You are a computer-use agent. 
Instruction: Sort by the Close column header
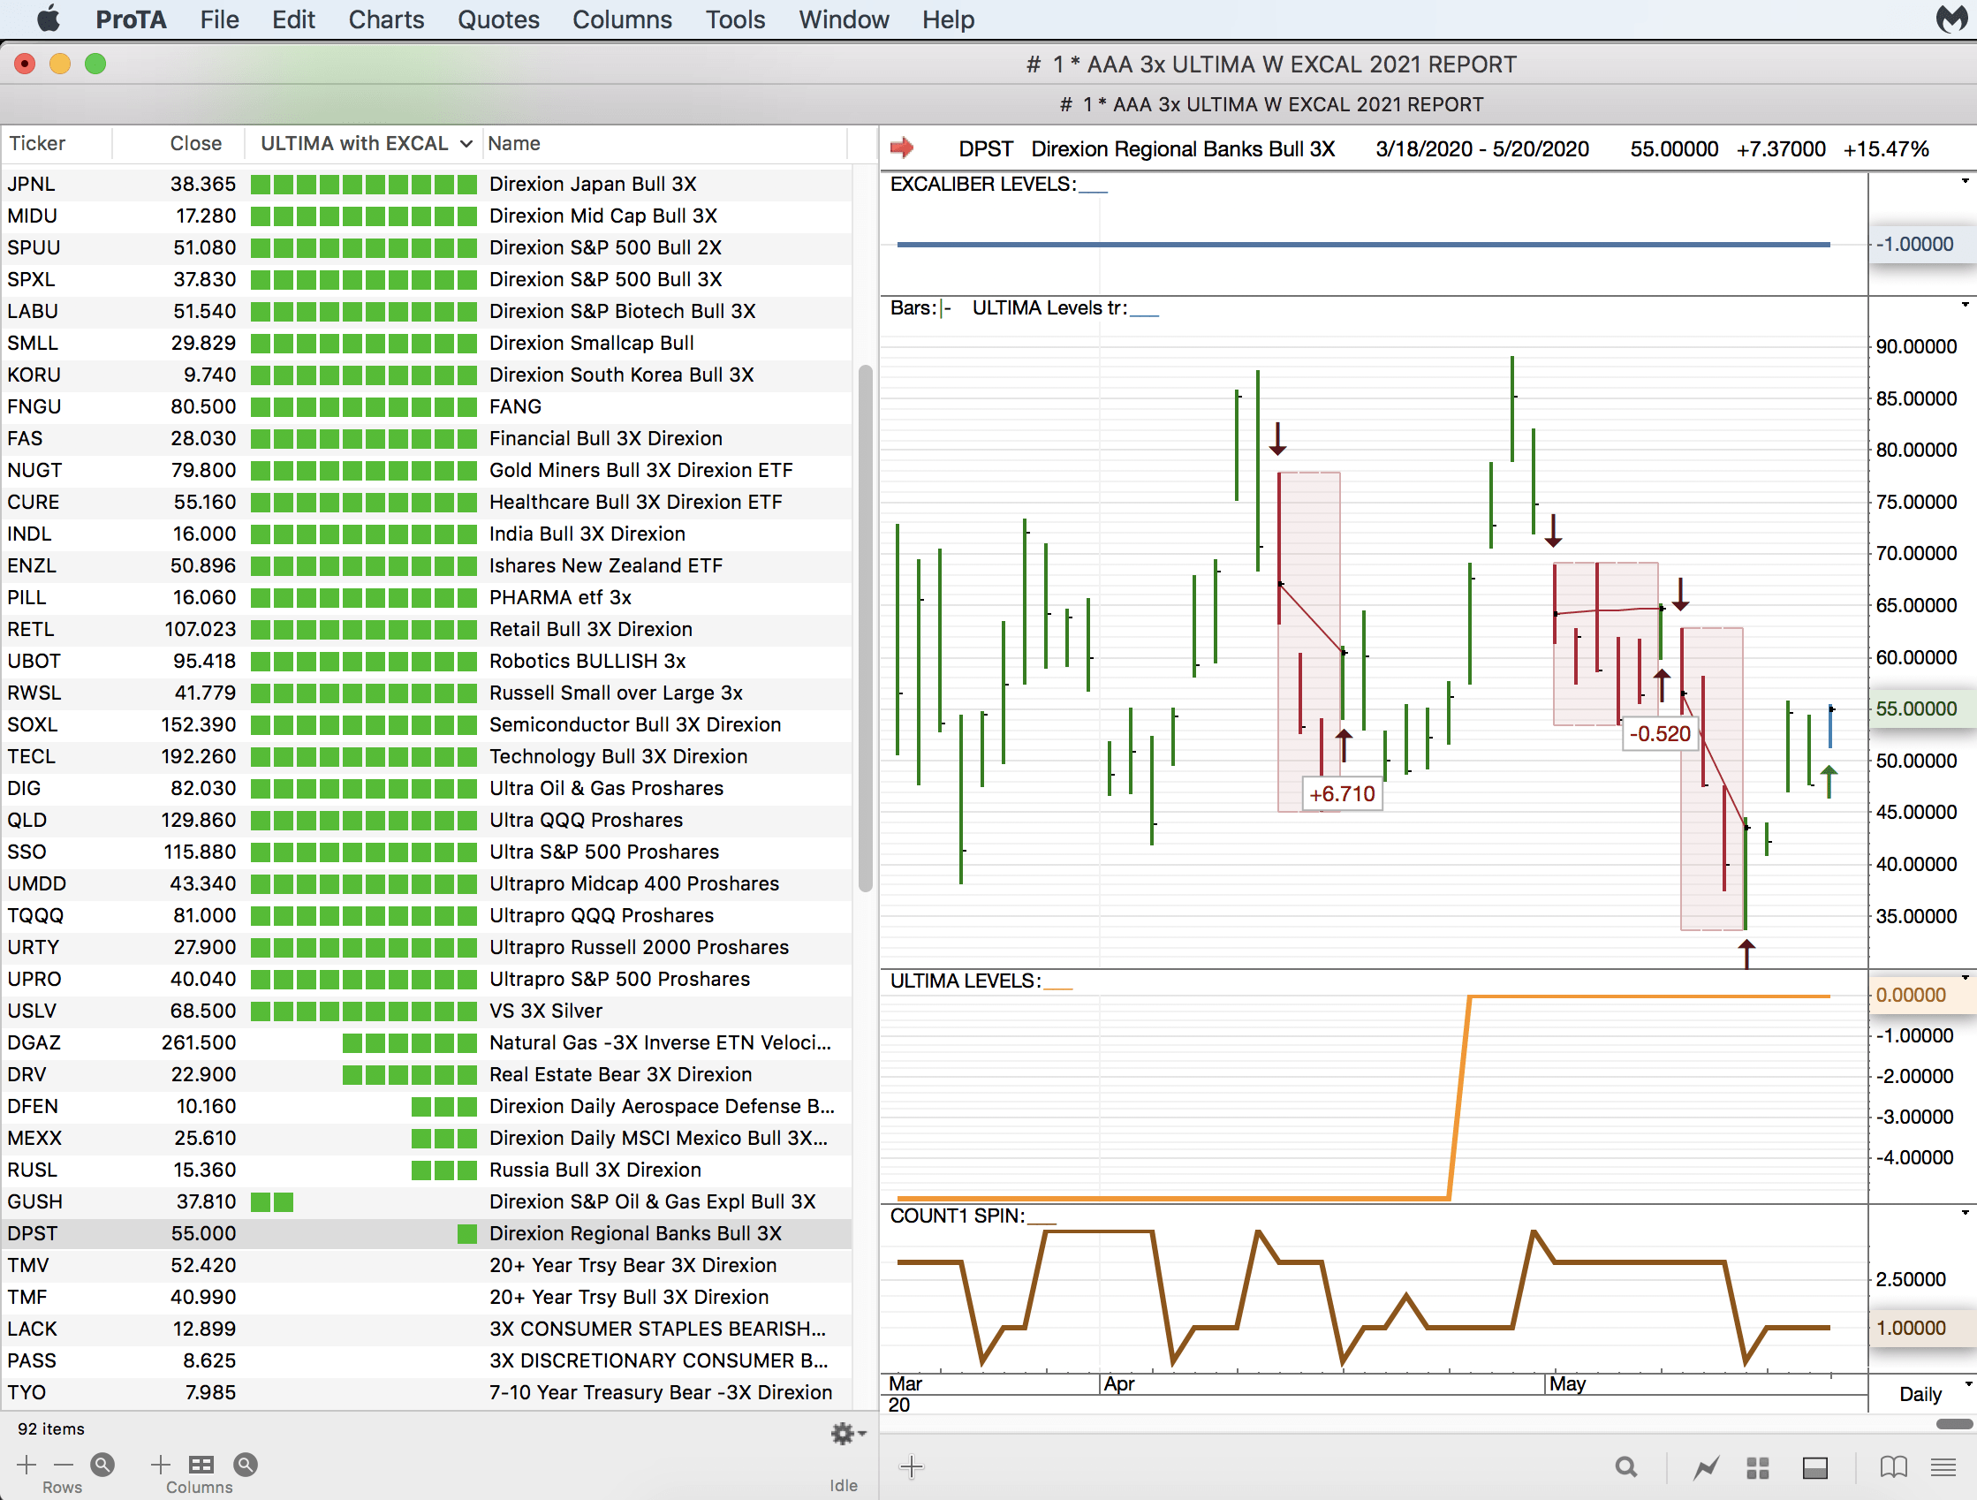point(195,144)
